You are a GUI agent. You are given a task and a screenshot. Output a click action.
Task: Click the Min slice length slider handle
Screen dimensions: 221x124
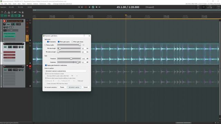59,48
